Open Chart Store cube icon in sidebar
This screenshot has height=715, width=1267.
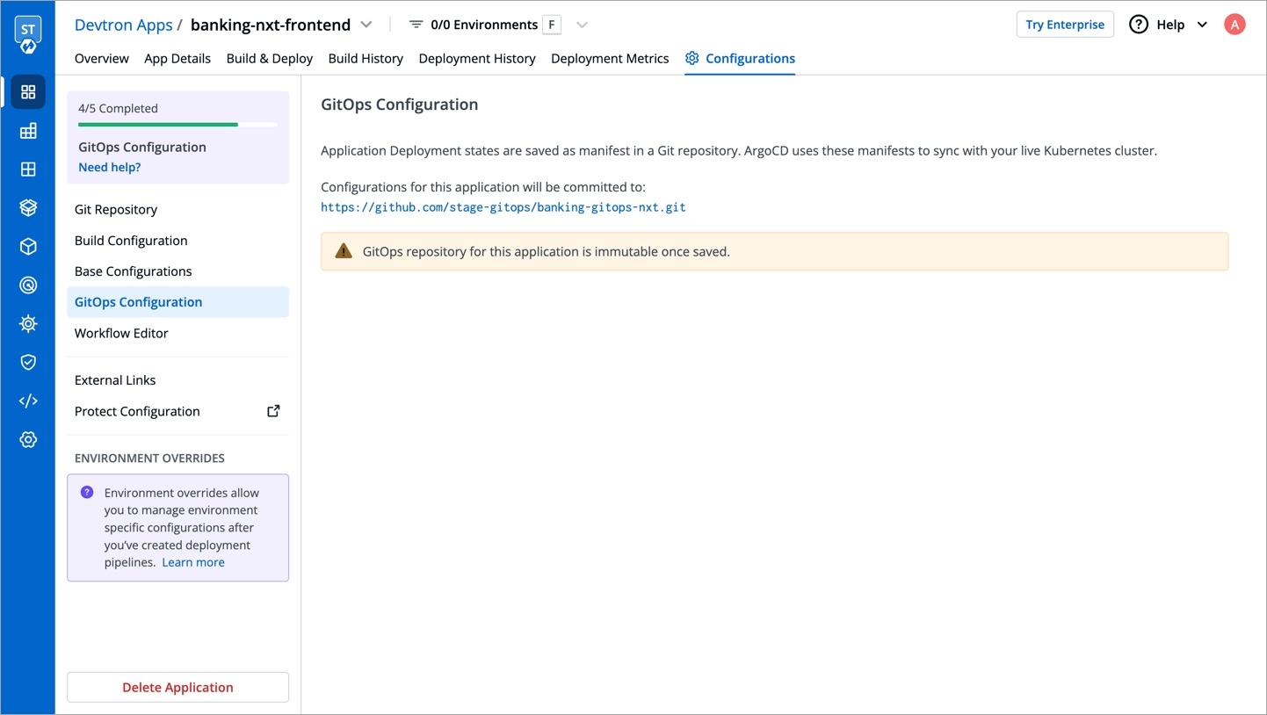pos(28,247)
